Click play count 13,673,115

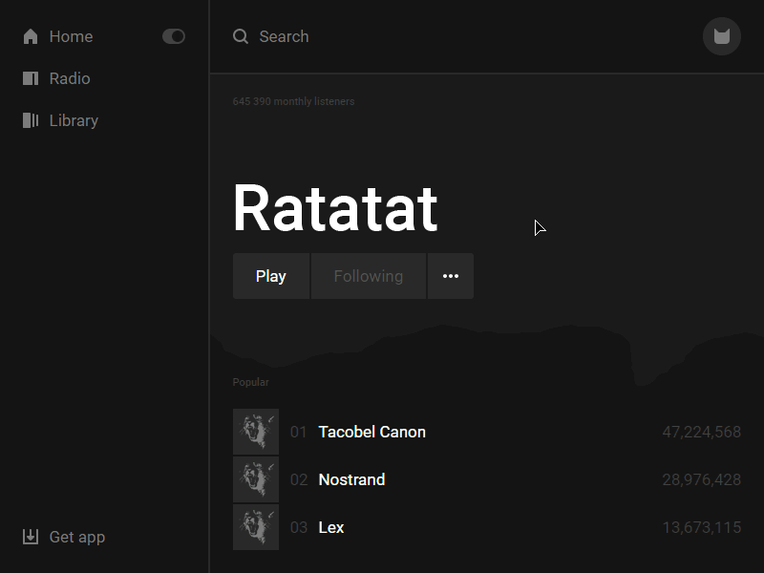702,527
